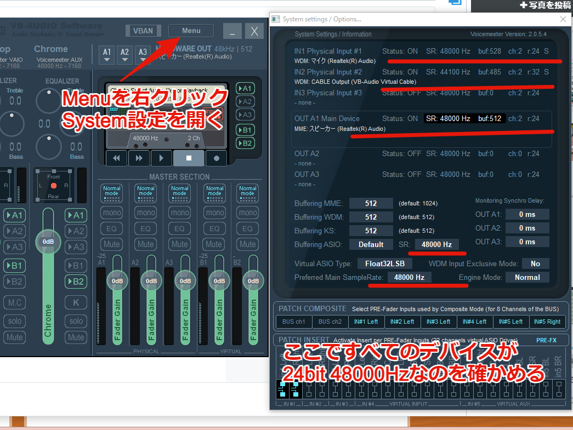Image resolution: width=573 pixels, height=430 pixels.
Task: Stop the cassette recorder
Action: point(189,158)
